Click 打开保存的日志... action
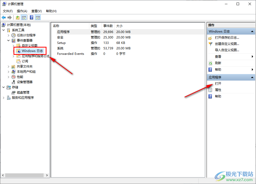 (227, 38)
